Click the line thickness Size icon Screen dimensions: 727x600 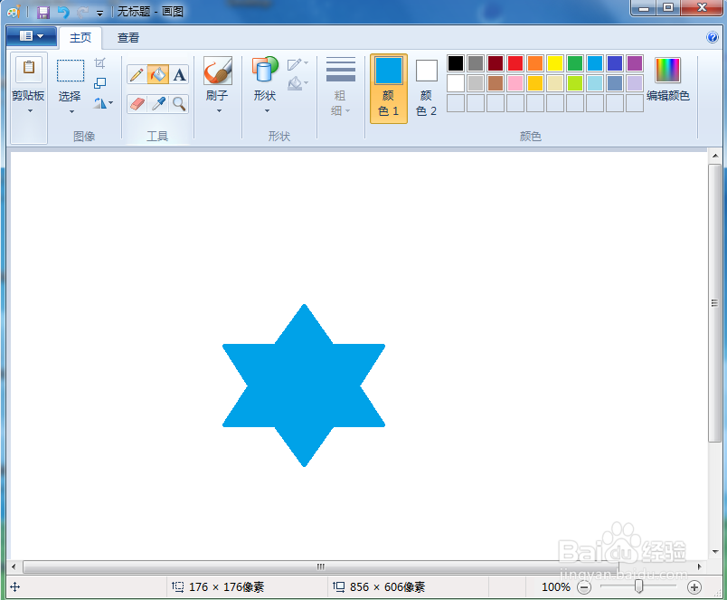[x=341, y=70]
